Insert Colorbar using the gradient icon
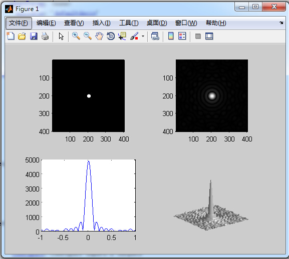 (171, 36)
